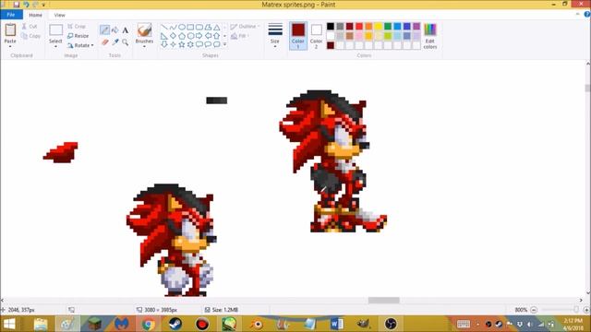The height and width of the screenshot is (332, 591).
Task: Choose the Down arrow shape
Action: click(x=164, y=44)
